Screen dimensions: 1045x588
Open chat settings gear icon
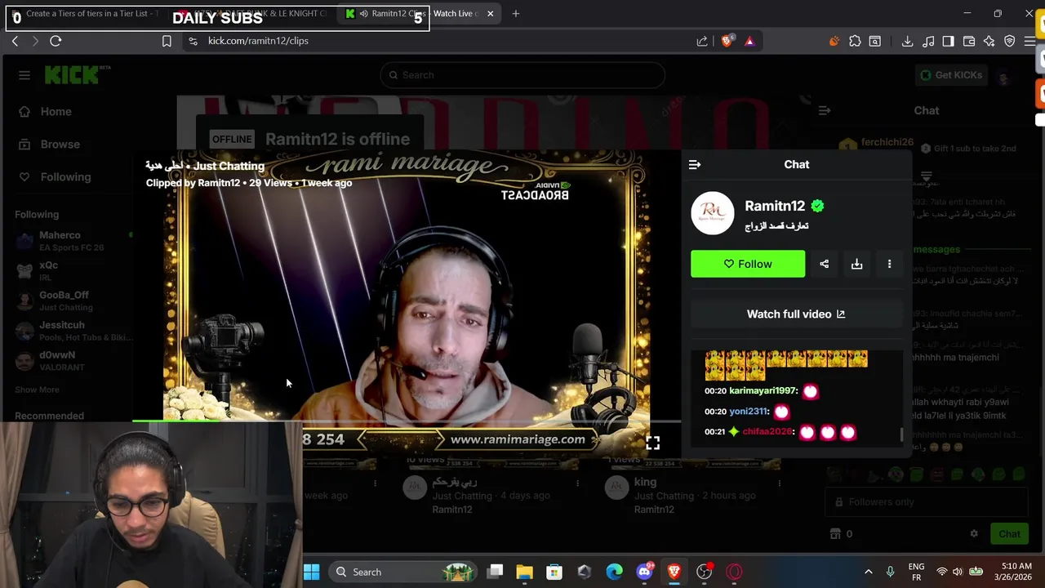point(973,533)
